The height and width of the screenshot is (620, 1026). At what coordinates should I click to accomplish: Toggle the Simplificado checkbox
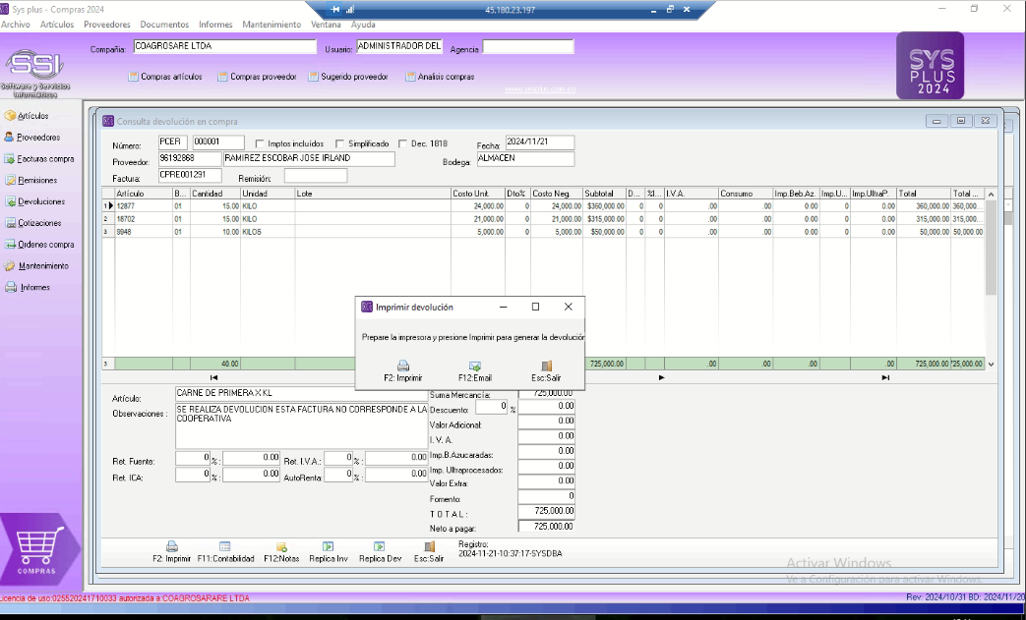[339, 143]
